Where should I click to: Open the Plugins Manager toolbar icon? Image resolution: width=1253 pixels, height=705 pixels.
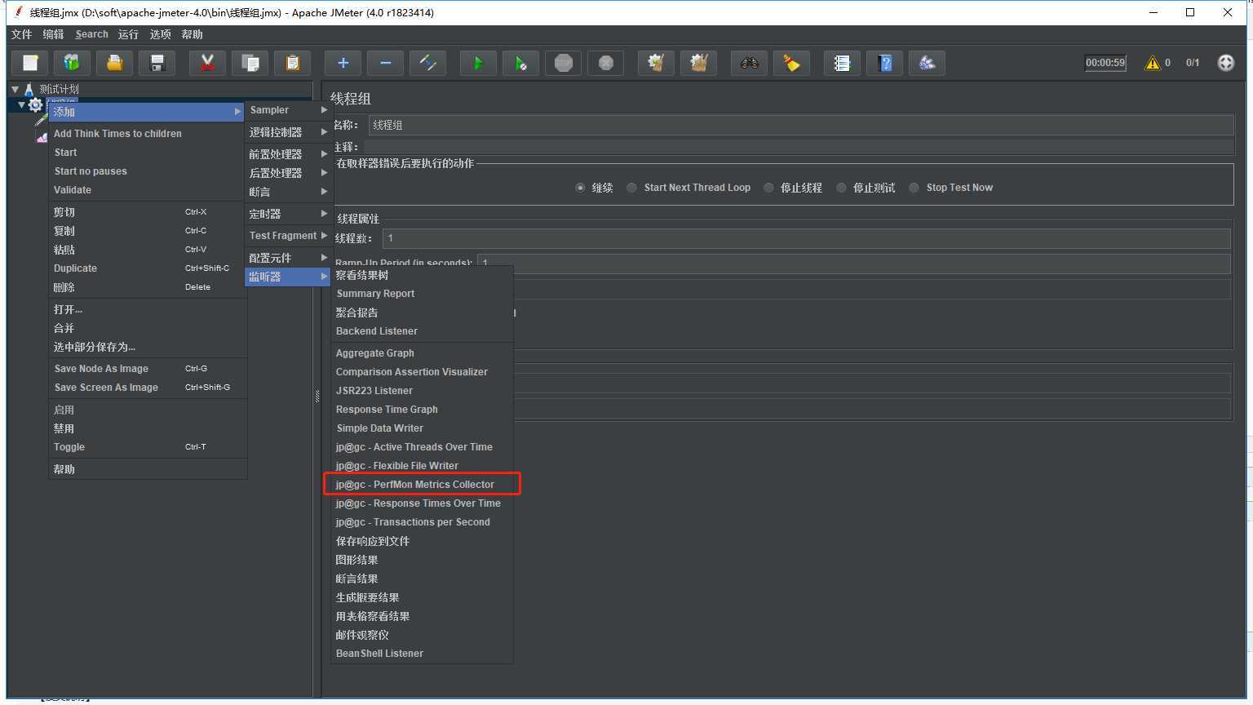point(927,63)
